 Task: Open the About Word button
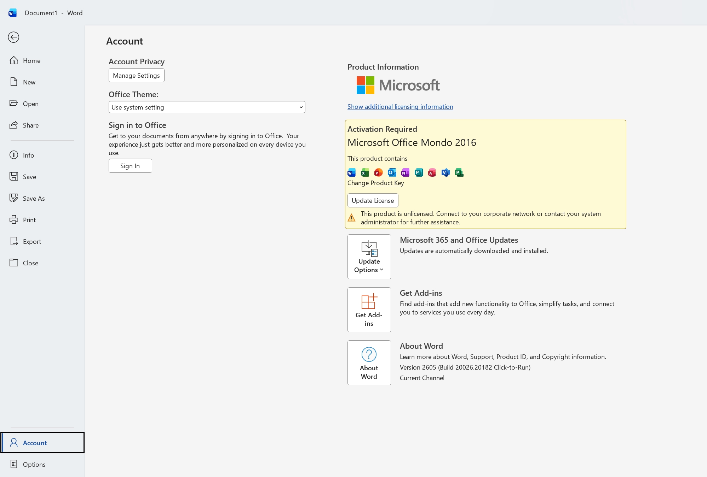[369, 363]
